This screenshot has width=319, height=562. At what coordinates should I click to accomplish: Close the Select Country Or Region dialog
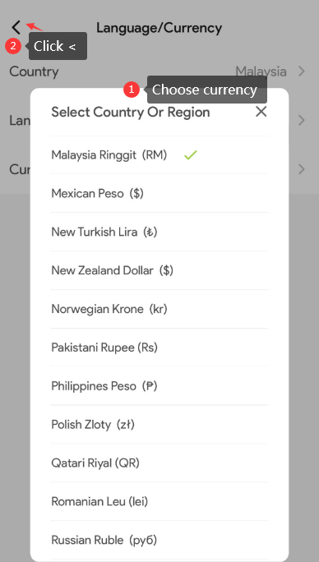[x=261, y=112]
